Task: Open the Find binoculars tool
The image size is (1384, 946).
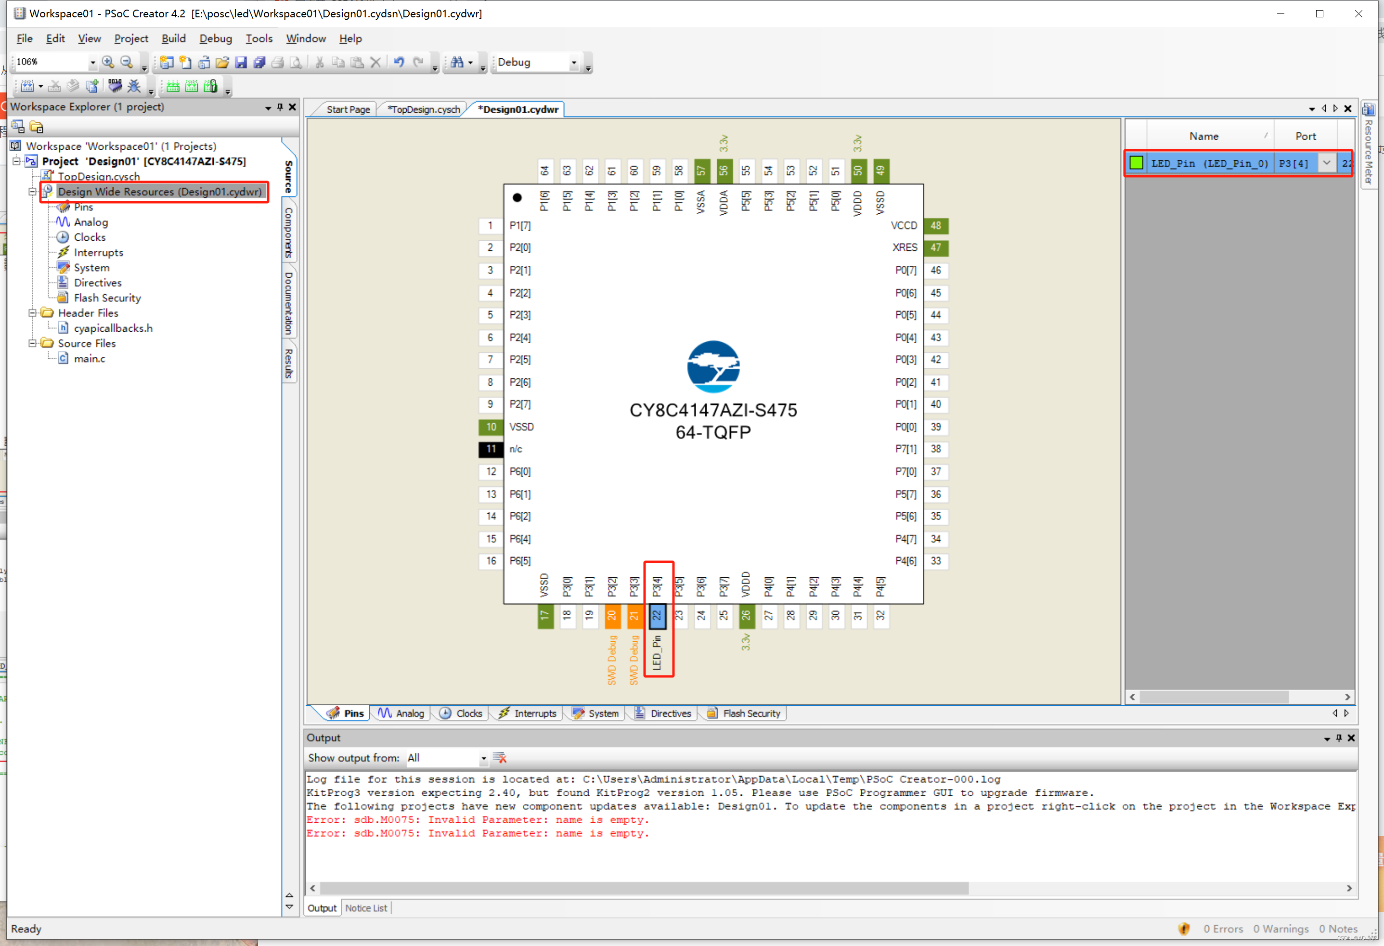Action: coord(457,62)
